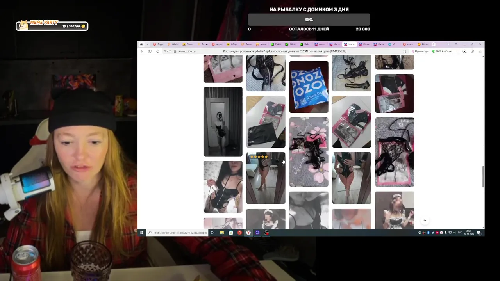Switch the РУС input language indicator
The image size is (500, 281).
point(460,233)
